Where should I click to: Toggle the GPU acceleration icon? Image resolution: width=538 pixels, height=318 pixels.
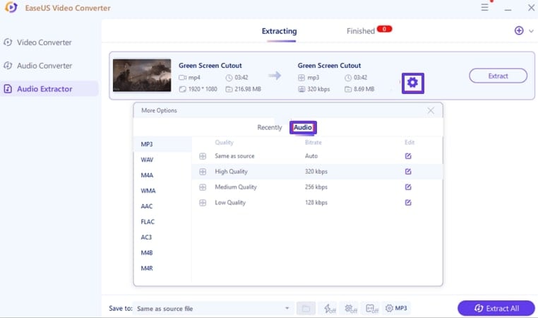tap(350, 308)
